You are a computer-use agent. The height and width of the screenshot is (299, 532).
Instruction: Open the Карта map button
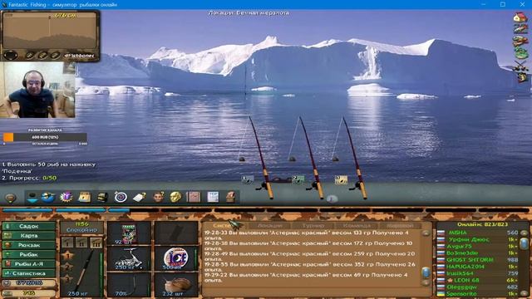(29, 236)
